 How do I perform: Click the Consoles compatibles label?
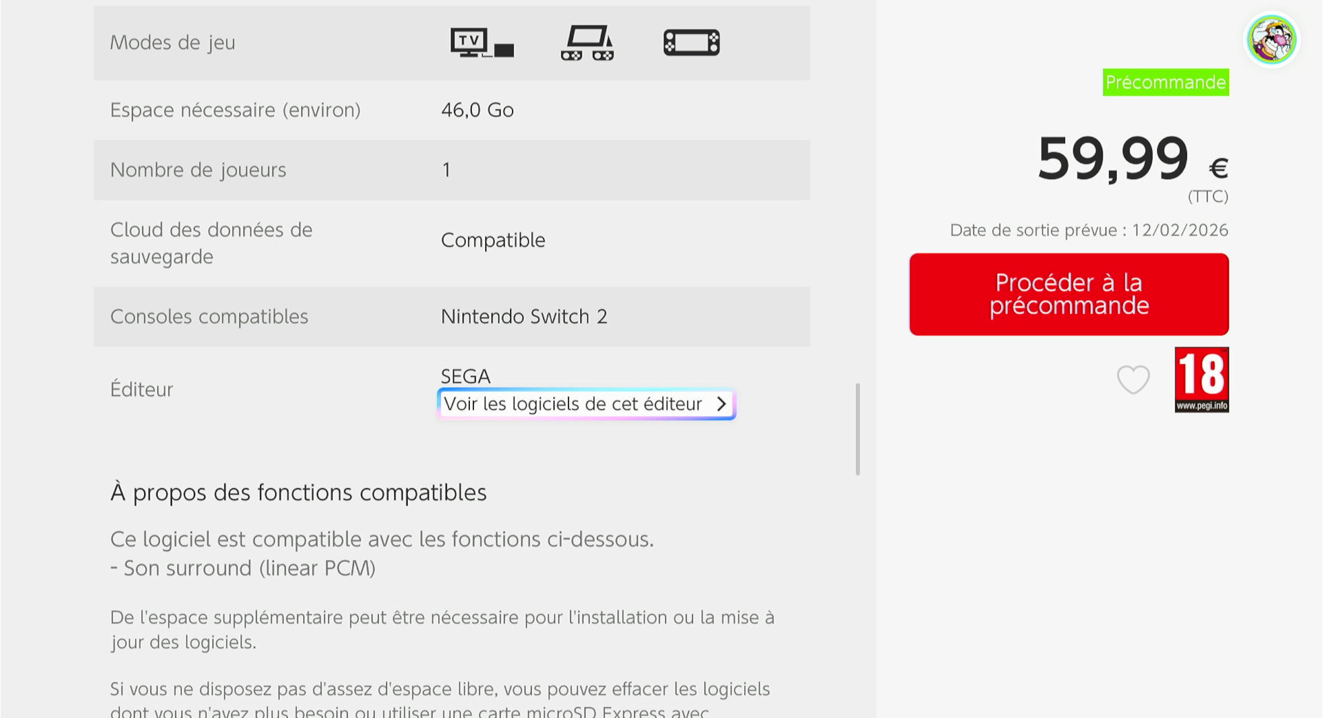[x=209, y=317]
